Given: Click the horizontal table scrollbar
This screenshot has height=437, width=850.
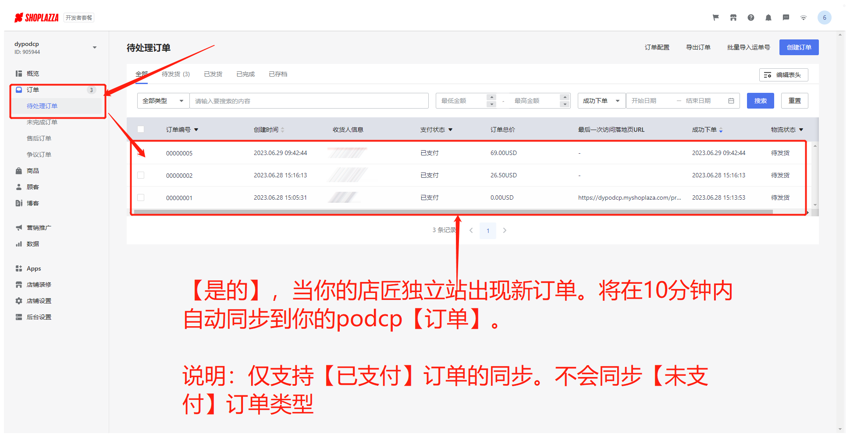Looking at the screenshot, I should pos(453,211).
